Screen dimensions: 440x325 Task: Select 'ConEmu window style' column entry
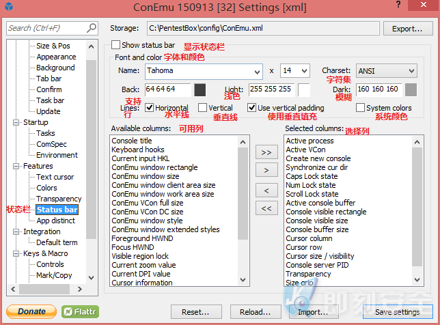[x=147, y=221]
